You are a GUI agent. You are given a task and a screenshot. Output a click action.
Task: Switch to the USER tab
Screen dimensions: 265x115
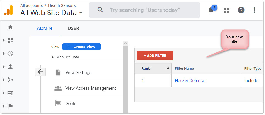pos(73,28)
